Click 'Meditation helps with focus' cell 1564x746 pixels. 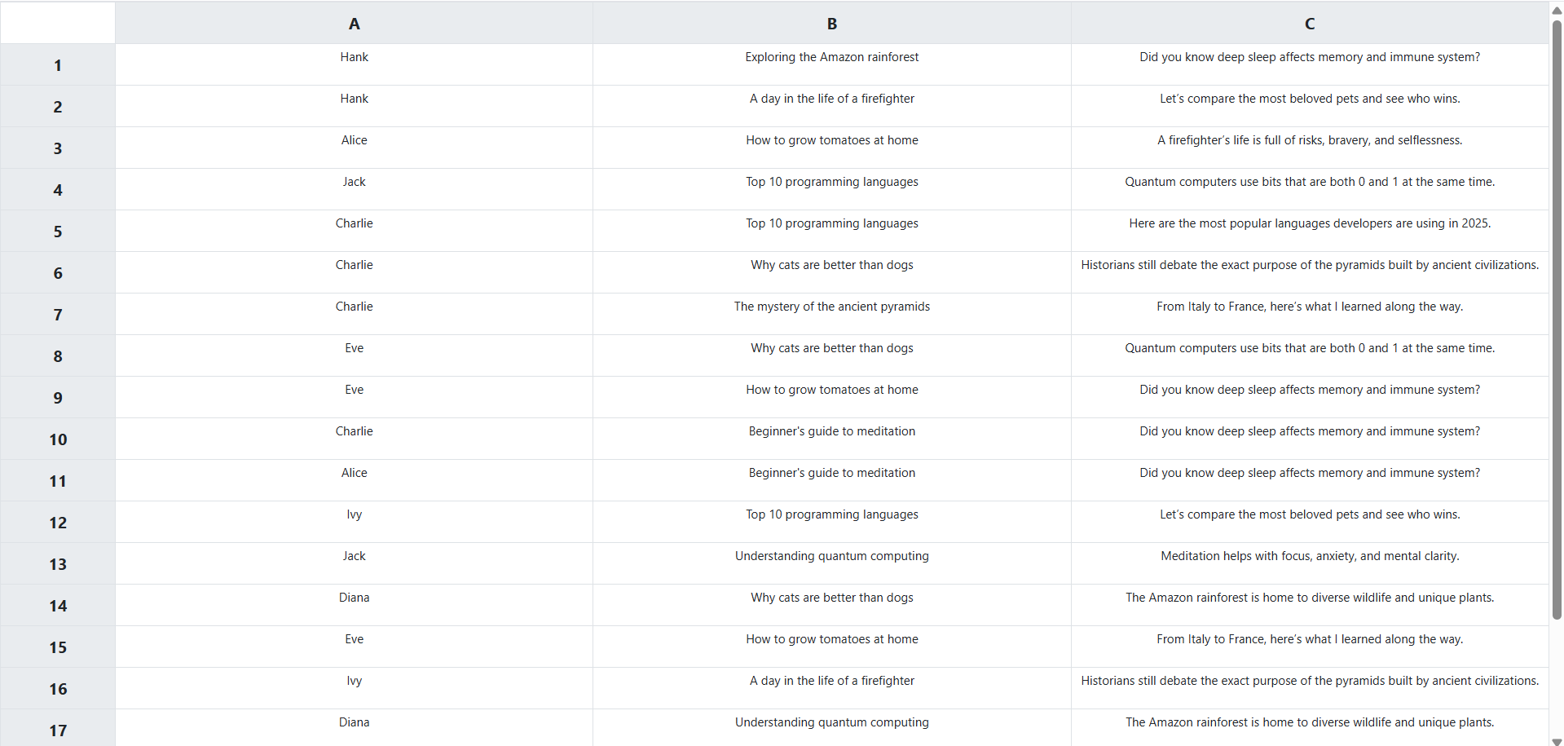(1309, 556)
